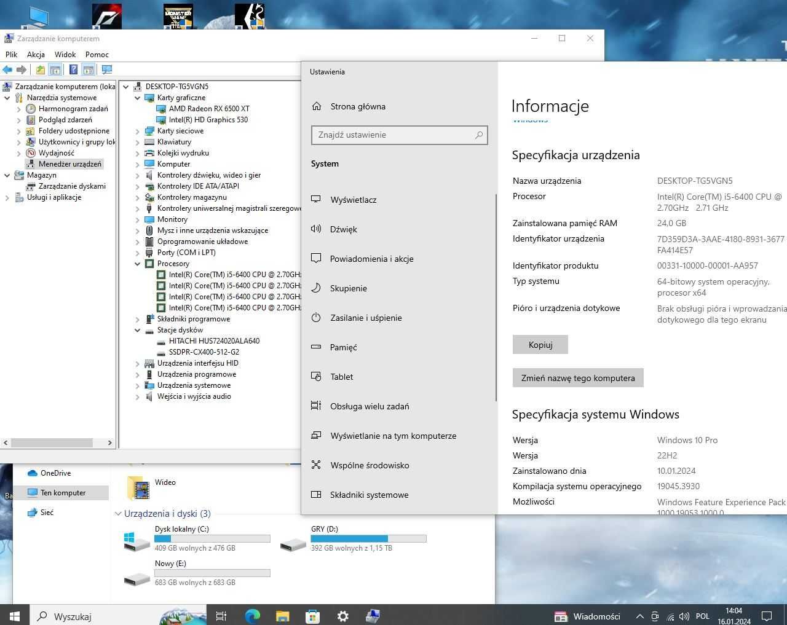Open Microsoft Edge from the taskbar
Viewport: 787px width, 625px height.
(x=252, y=616)
